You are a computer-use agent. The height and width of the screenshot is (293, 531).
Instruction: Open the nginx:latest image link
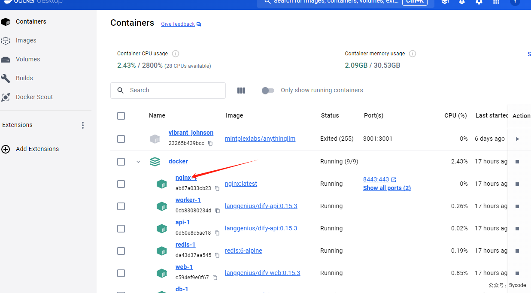[241, 184]
